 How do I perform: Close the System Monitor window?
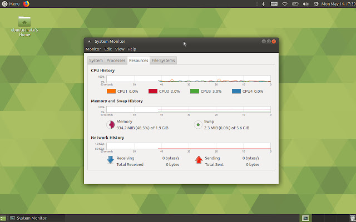[274, 41]
